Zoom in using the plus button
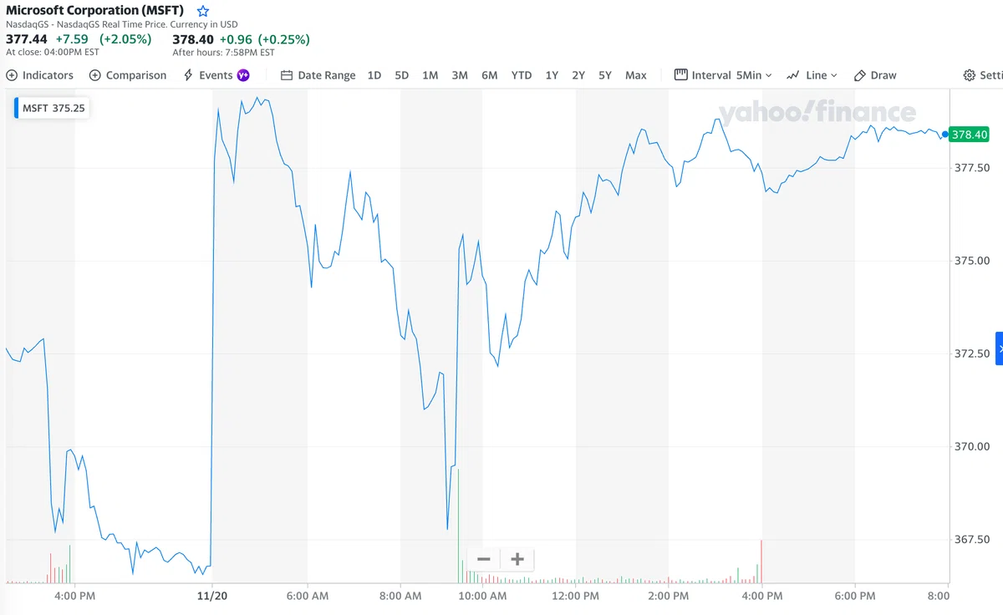1003x615 pixels. pos(517,559)
